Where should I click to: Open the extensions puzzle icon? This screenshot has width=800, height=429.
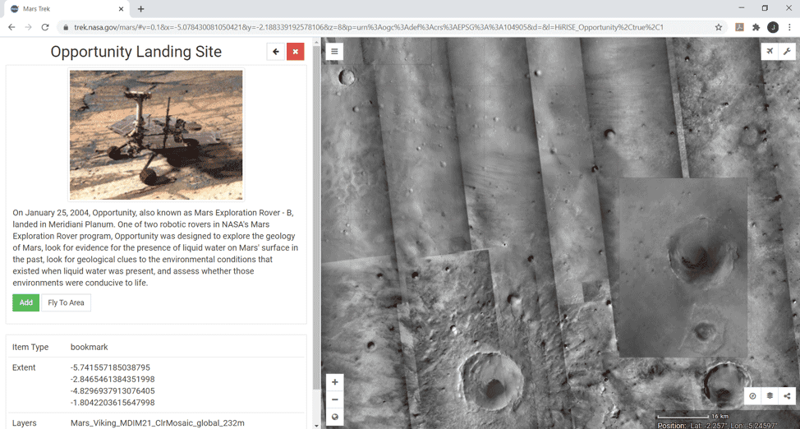[x=756, y=27]
